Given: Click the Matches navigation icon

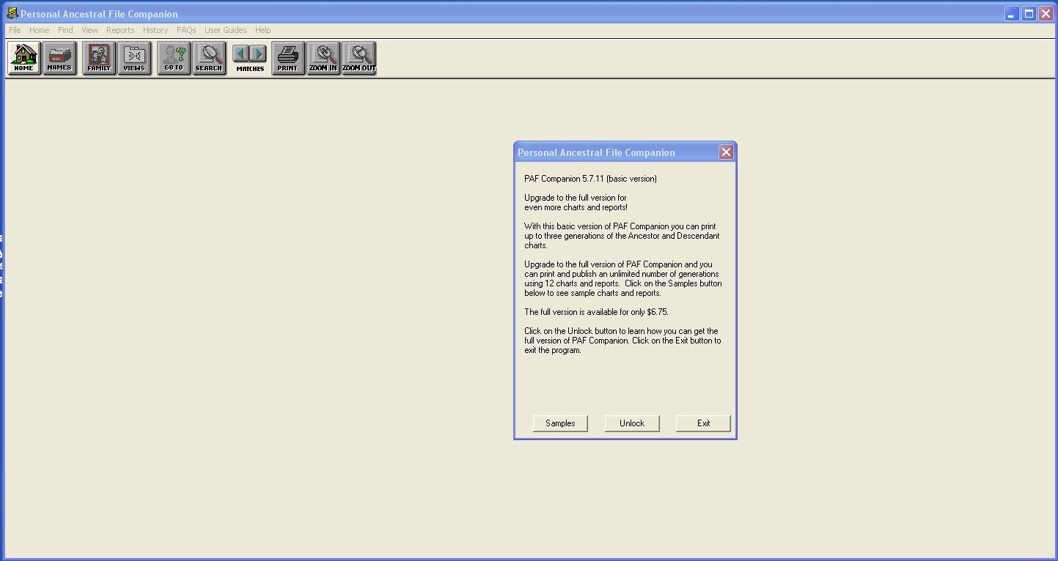Looking at the screenshot, I should [249, 59].
